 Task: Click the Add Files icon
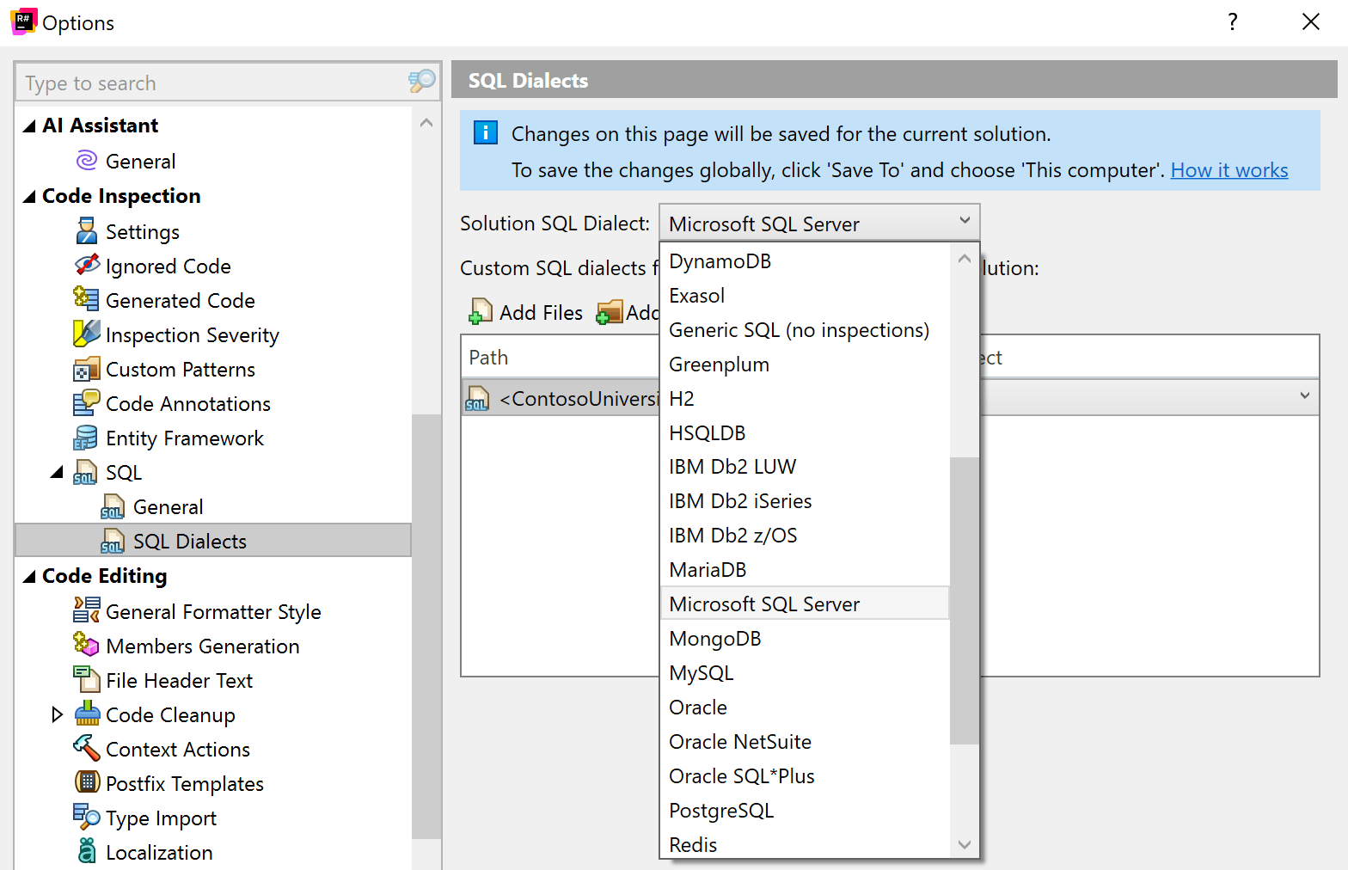481,312
